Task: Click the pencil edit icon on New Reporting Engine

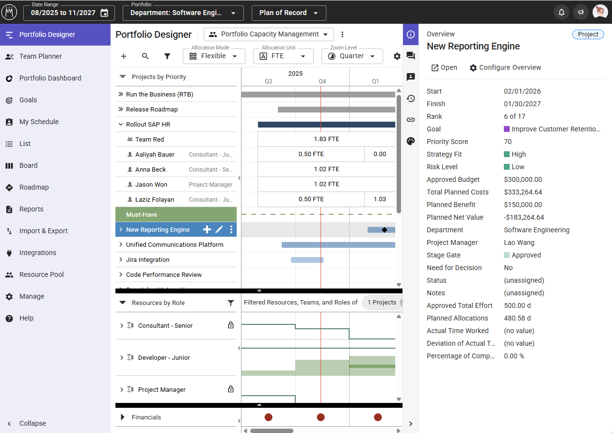Action: click(219, 230)
